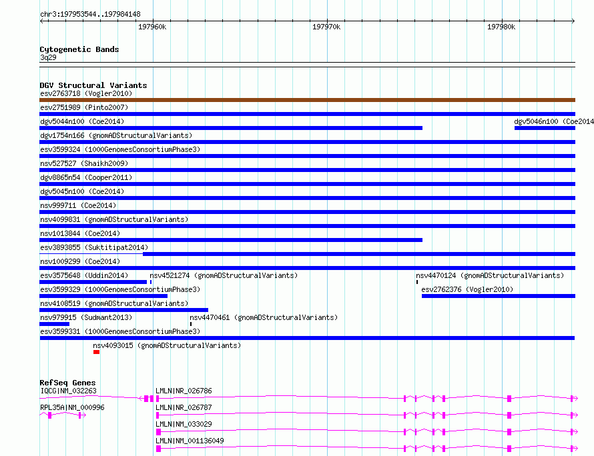Viewport: 594px width, 456px height.
Task: Open esv3599324 (1000GenomesConsortiumPhase3) label
Action: point(120,149)
